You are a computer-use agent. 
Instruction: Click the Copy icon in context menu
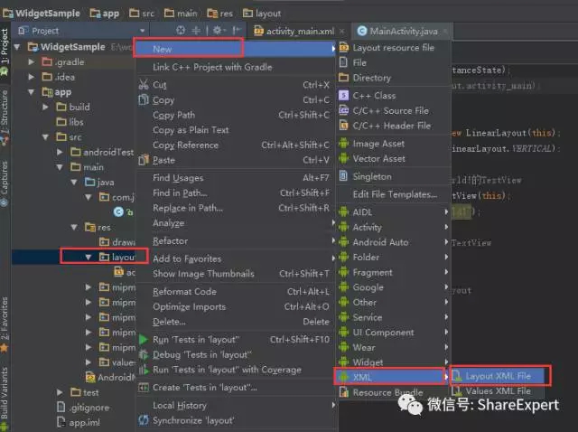[x=144, y=99]
